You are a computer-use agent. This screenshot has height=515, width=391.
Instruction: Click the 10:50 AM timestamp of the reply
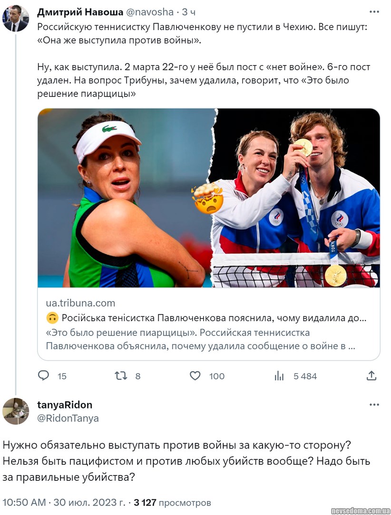coord(24,502)
